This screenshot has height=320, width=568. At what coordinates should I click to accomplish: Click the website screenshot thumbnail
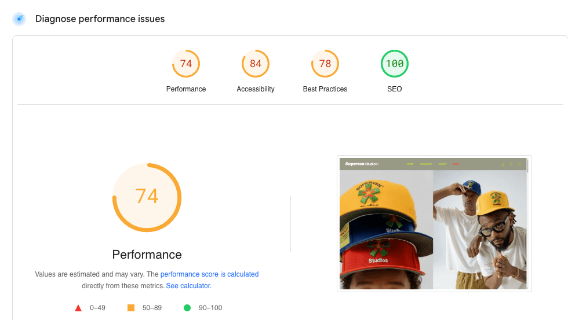pos(434,223)
